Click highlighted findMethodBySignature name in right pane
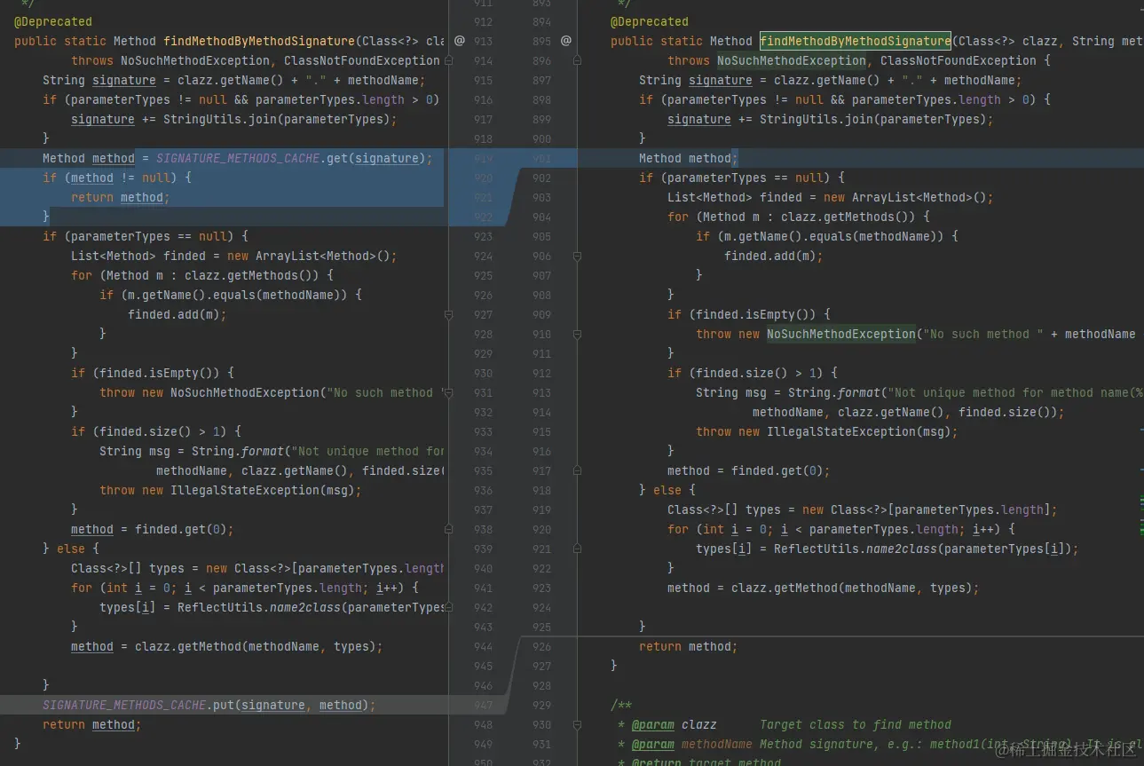The image size is (1144, 766). (x=856, y=41)
